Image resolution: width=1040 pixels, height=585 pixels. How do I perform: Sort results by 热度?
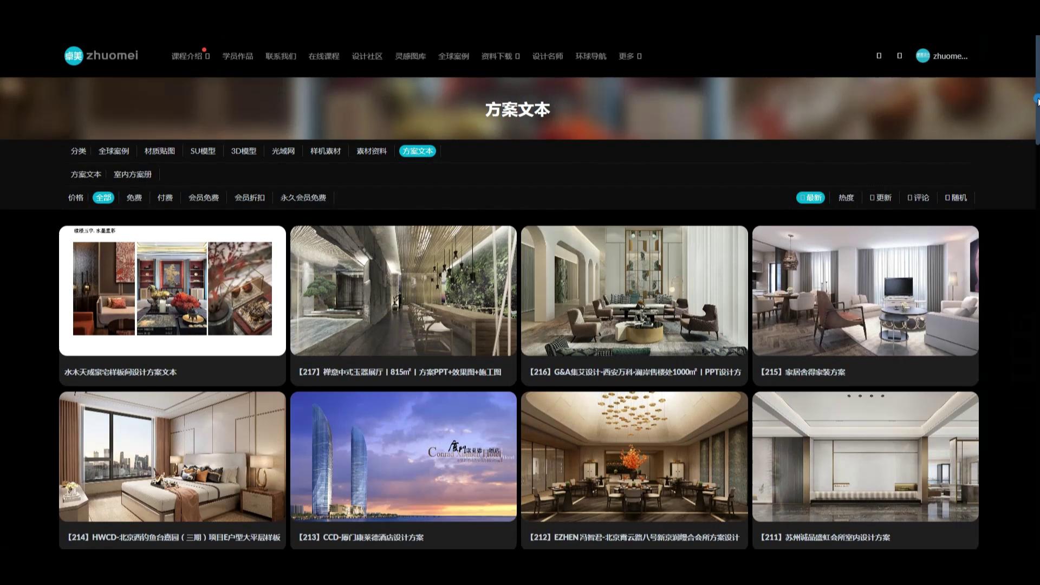click(x=846, y=198)
